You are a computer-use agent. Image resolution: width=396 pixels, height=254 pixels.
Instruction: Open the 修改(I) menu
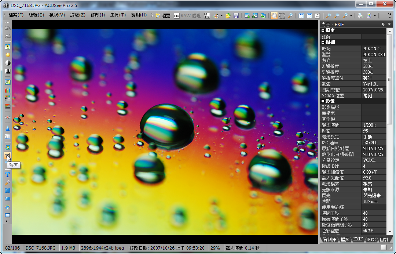98,15
